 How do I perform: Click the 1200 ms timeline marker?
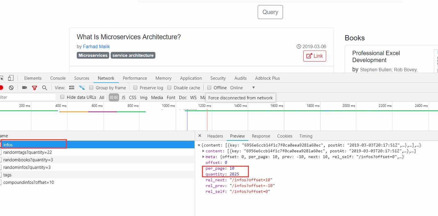pyautogui.click(x=204, y=106)
